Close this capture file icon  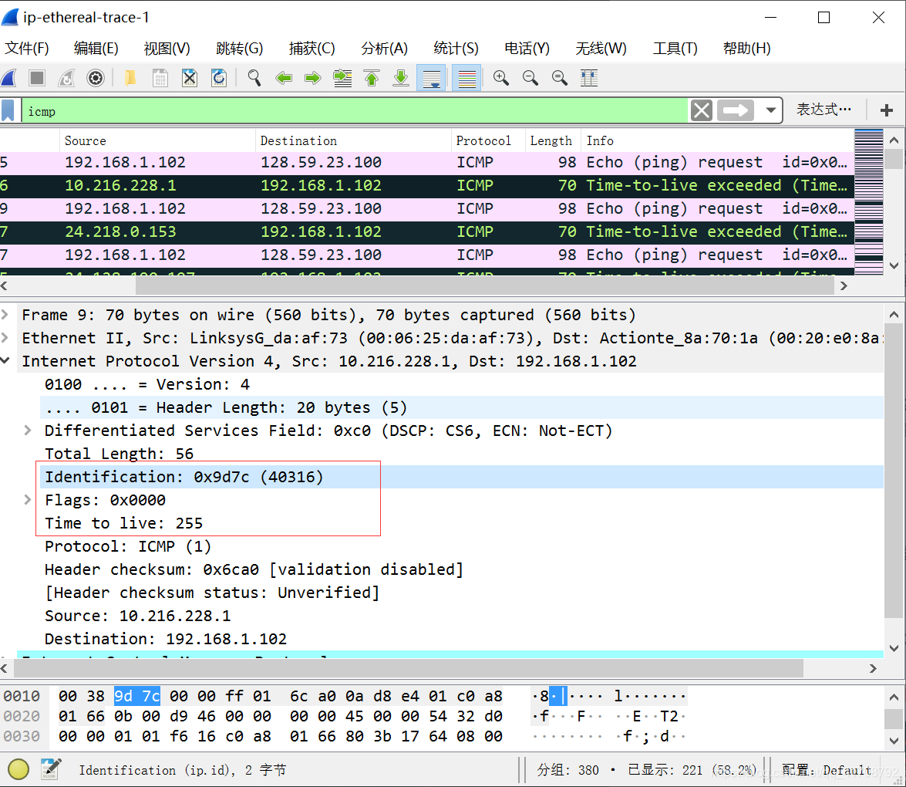coord(190,77)
